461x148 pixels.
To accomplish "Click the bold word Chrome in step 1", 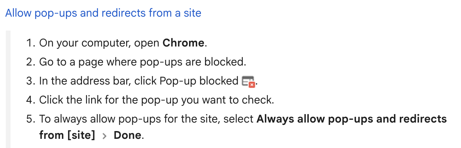I will [183, 43].
